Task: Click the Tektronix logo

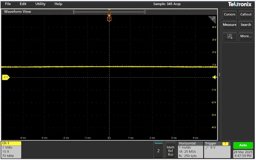Action: 240,4
